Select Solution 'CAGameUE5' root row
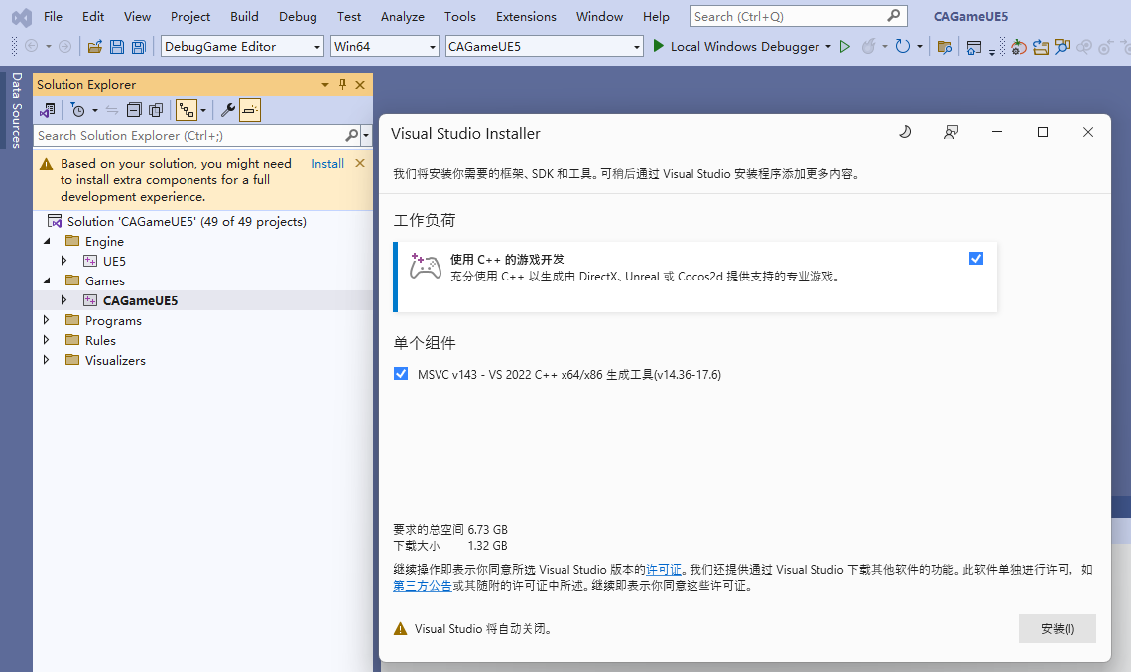 click(x=202, y=221)
